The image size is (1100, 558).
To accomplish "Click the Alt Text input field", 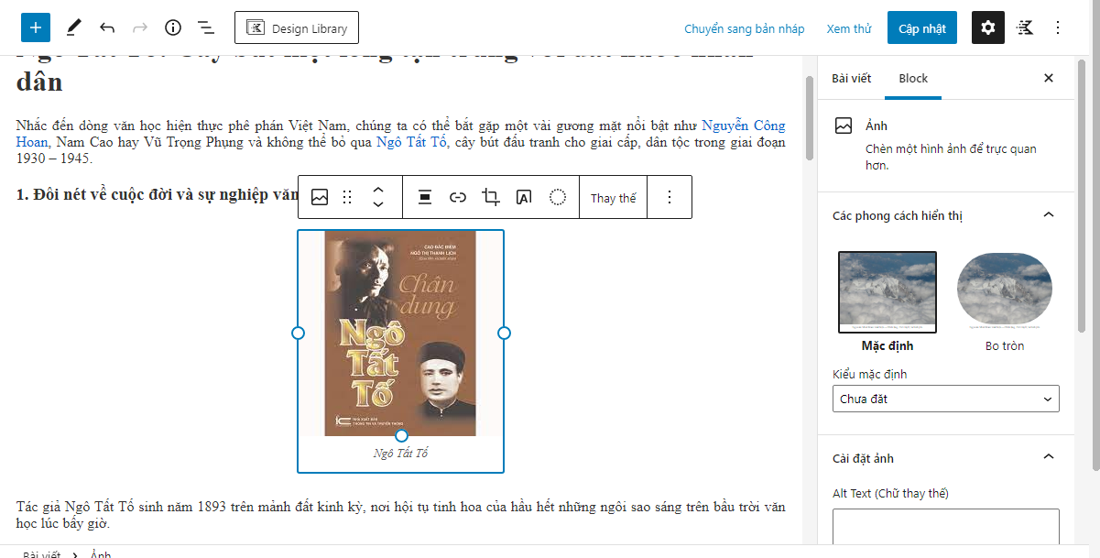I will point(945,527).
